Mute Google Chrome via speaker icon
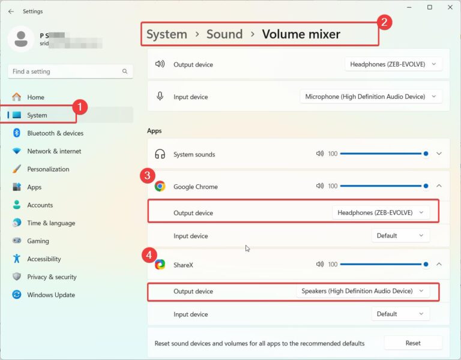The height and width of the screenshot is (360, 461). point(320,186)
